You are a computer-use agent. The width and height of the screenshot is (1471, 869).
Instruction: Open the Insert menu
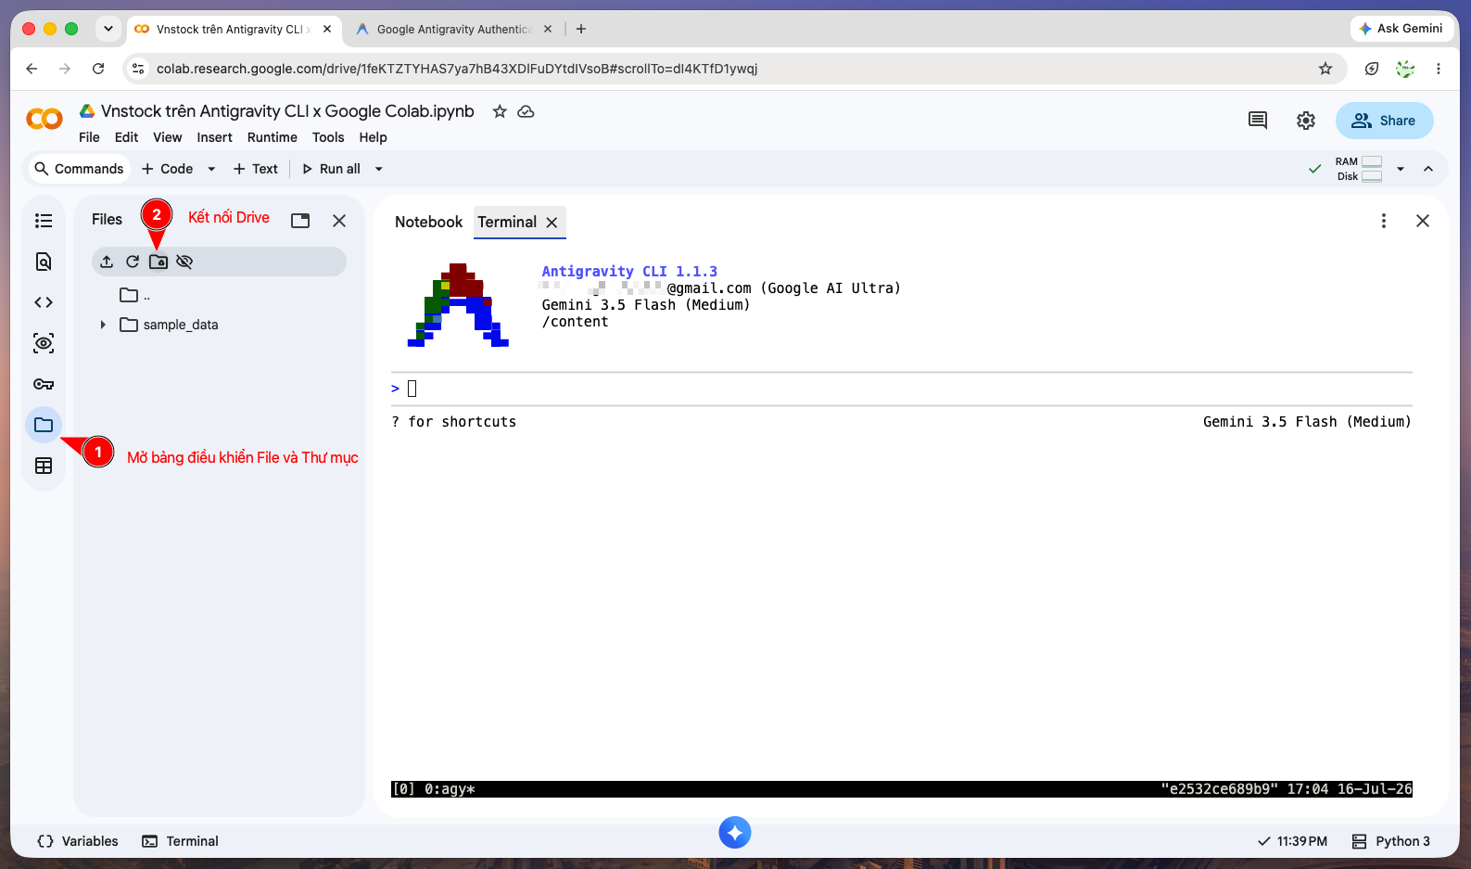tap(214, 137)
